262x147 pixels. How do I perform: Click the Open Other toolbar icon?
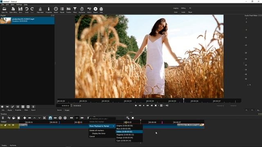[x=13, y=10]
